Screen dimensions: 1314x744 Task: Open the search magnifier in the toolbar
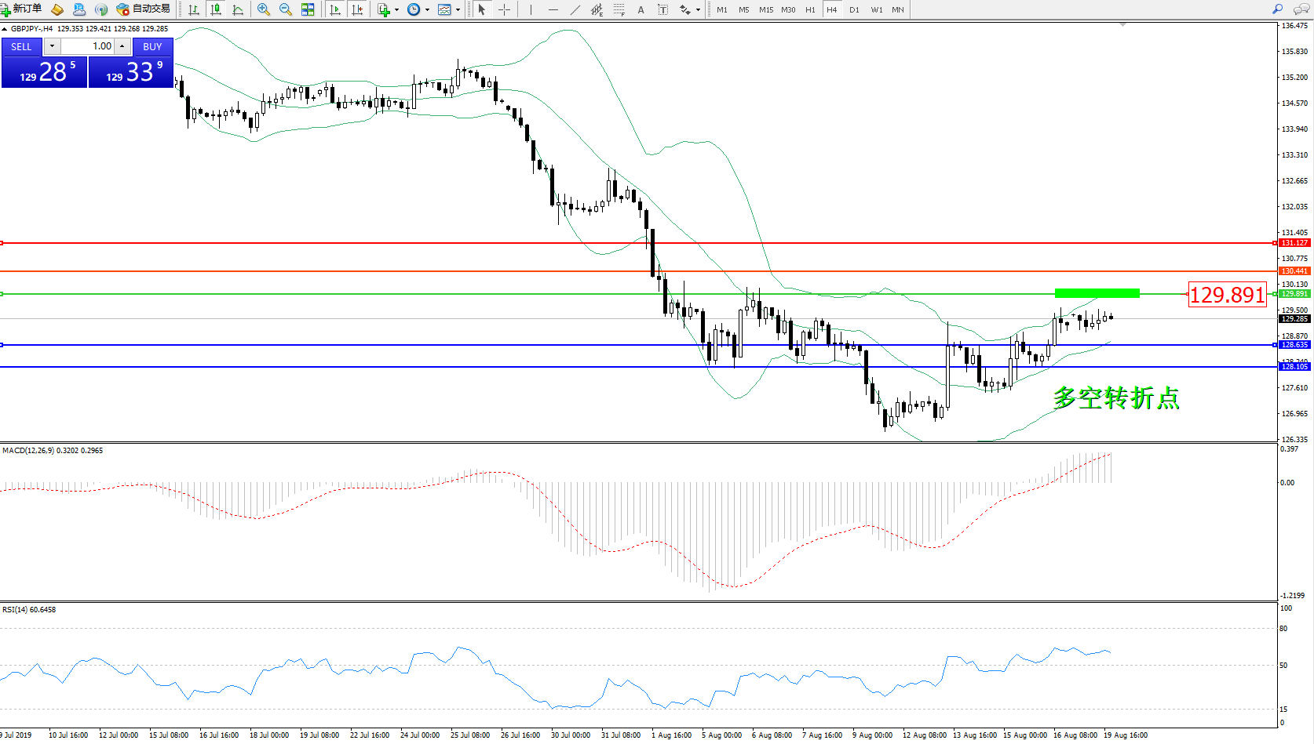pyautogui.click(x=1277, y=9)
